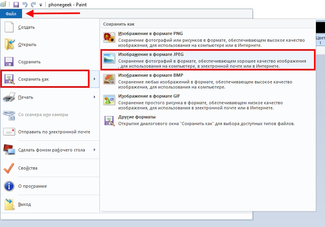This screenshot has height=227, width=325.
Task: Expand the Печать submenu arrow
Action: (x=95, y=97)
